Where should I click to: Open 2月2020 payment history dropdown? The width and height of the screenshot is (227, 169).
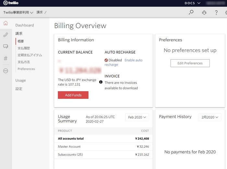210,117
